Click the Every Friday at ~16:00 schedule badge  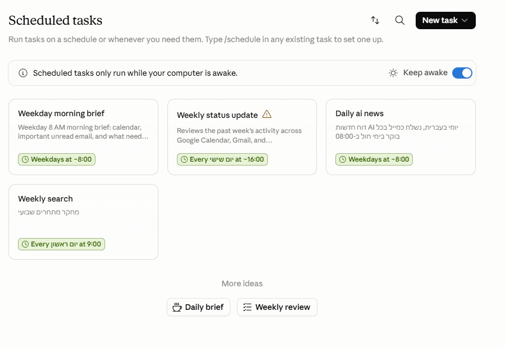click(222, 159)
